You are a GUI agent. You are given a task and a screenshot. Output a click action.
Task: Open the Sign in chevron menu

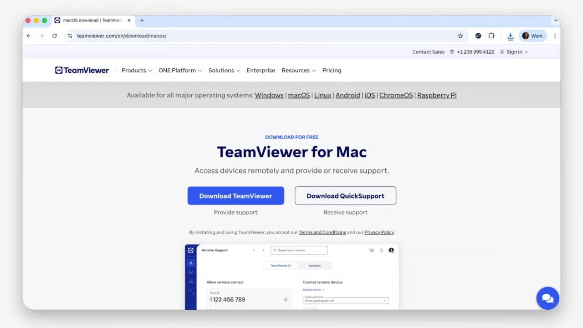[x=526, y=51]
